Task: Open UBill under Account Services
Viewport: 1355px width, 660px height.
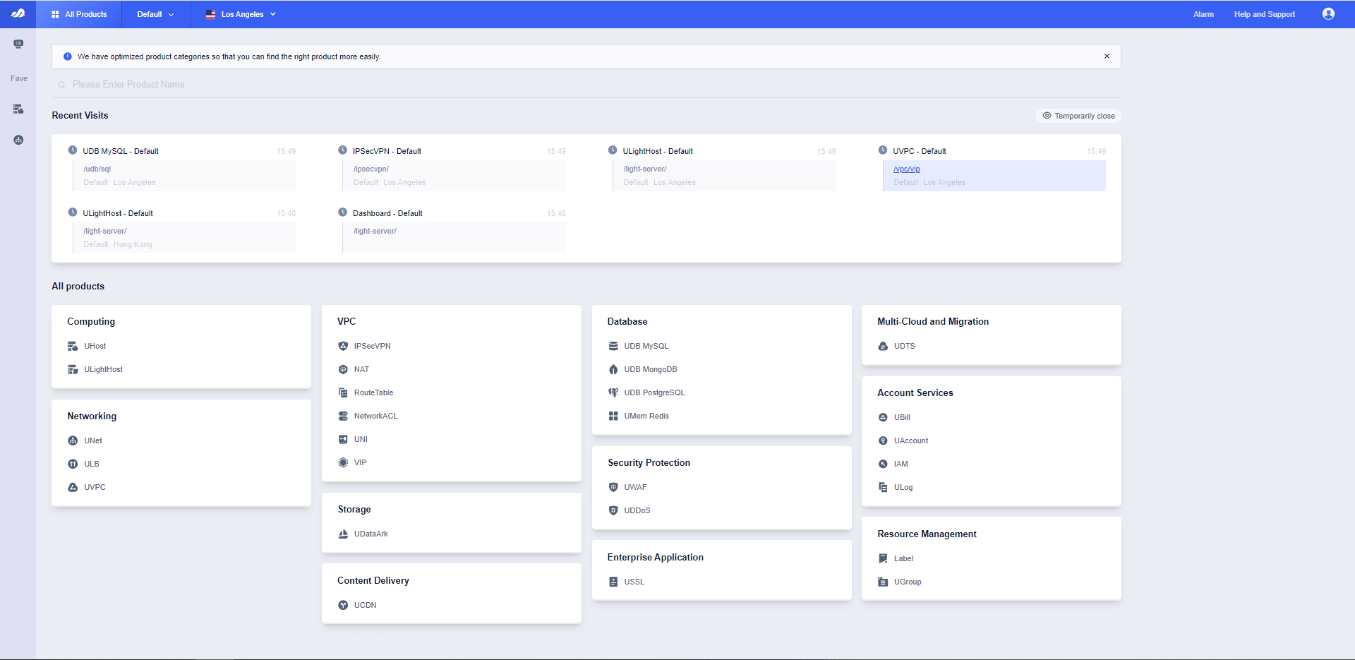Action: pyautogui.click(x=901, y=417)
